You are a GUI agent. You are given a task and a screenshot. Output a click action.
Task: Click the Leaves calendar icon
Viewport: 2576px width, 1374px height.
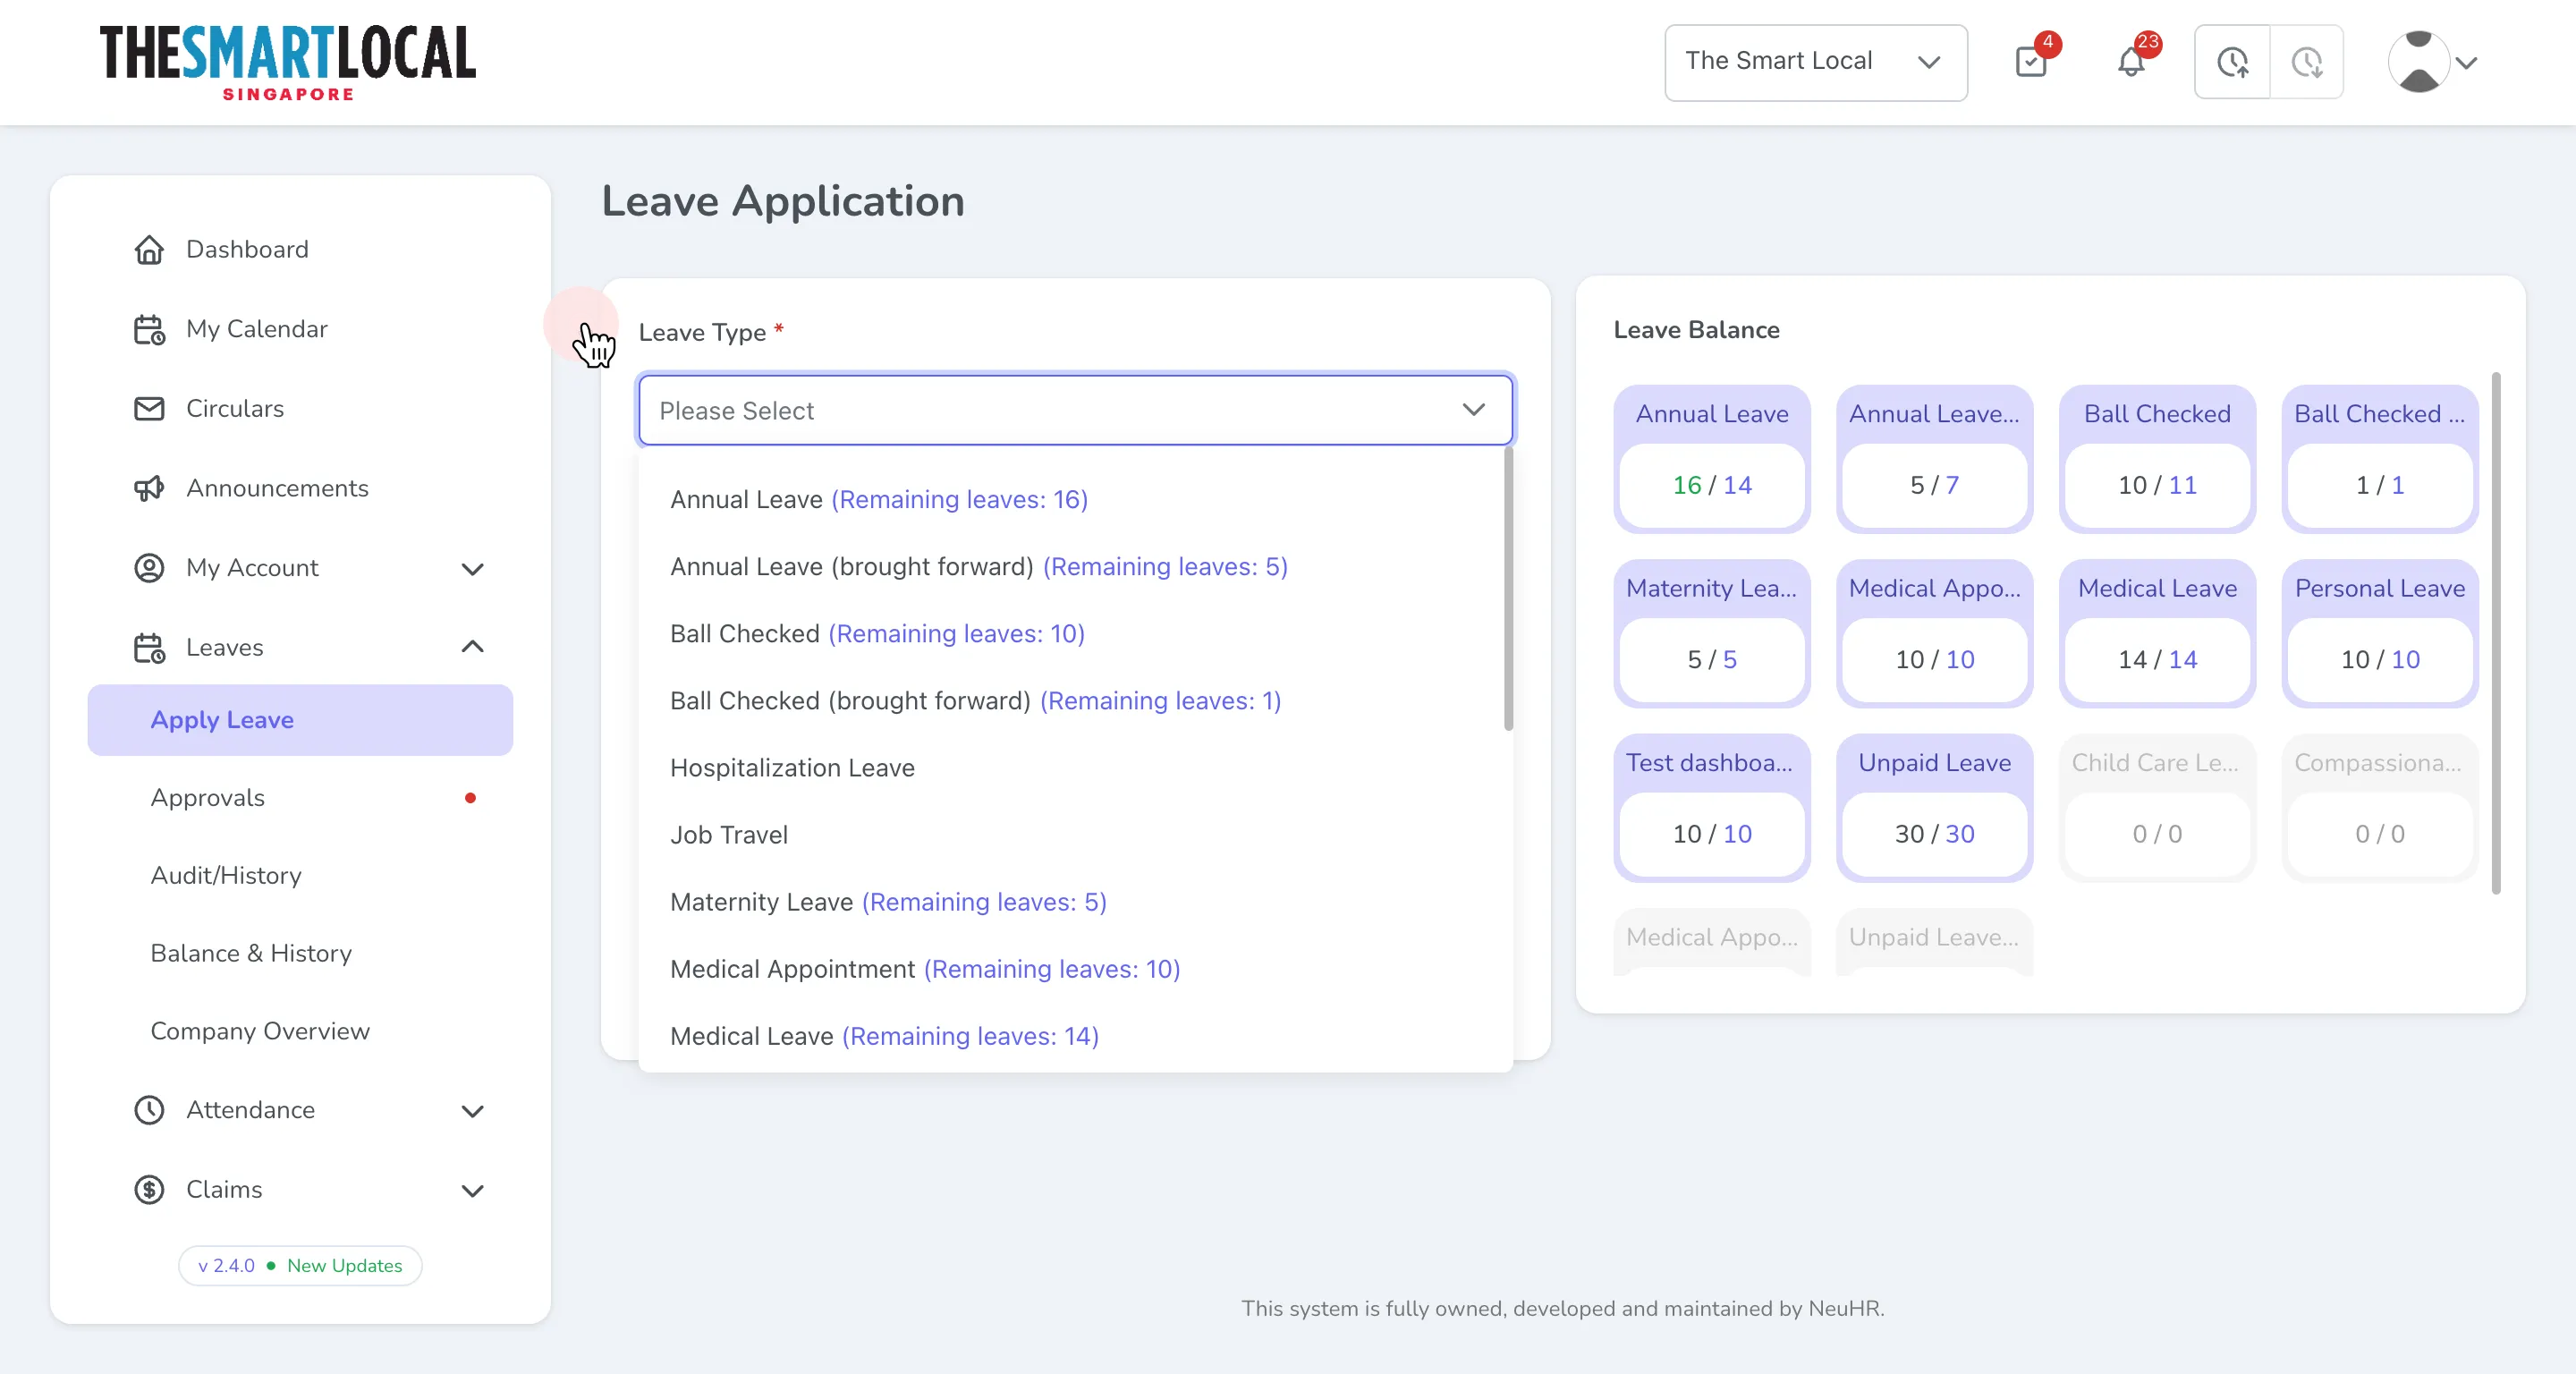(x=149, y=648)
